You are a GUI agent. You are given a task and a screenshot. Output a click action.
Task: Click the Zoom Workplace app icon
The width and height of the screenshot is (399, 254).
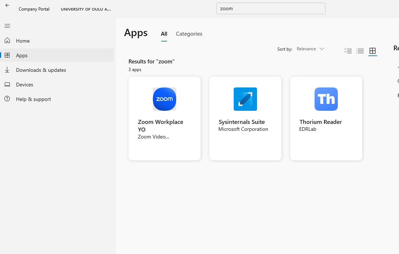tap(165, 99)
